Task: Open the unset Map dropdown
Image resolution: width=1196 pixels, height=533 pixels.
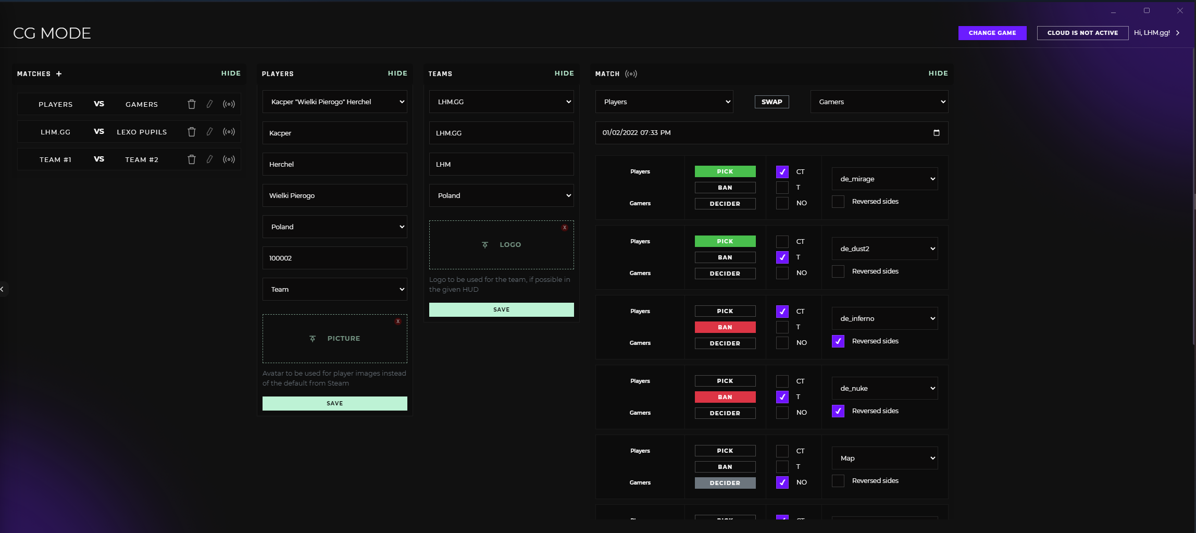Action: 885,458
